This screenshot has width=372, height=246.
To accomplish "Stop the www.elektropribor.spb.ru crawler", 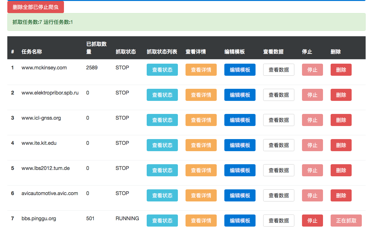I will (x=312, y=95).
